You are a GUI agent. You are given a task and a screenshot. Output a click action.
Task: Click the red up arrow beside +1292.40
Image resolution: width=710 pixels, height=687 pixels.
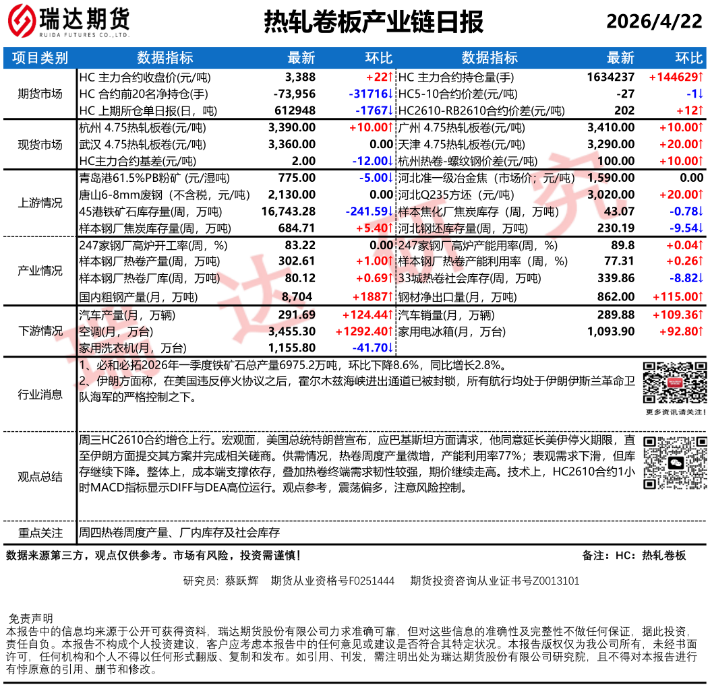click(390, 331)
